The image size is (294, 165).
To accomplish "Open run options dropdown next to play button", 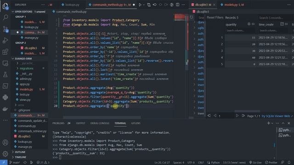I will (144, 5).
